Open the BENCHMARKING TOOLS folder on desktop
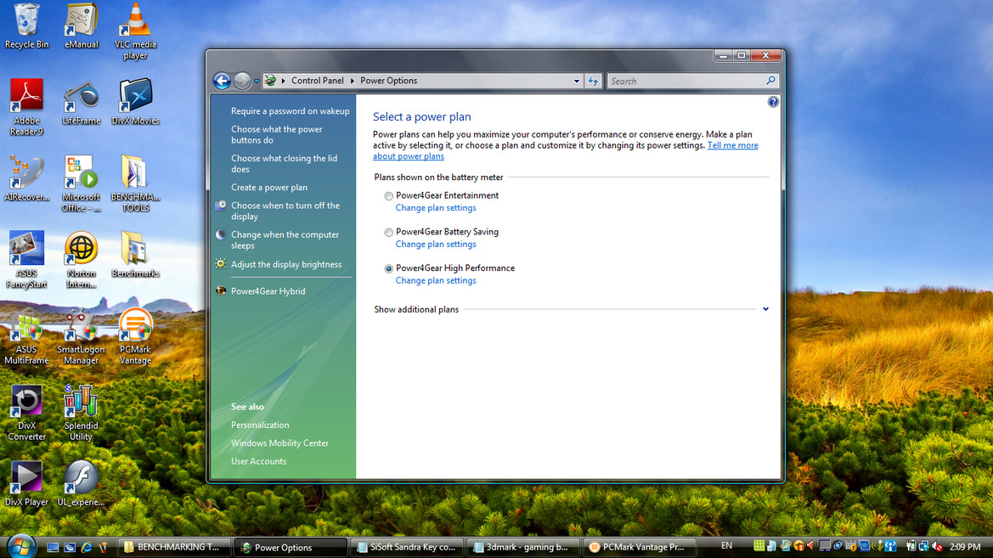Screen dimensions: 993x558 click(135, 183)
